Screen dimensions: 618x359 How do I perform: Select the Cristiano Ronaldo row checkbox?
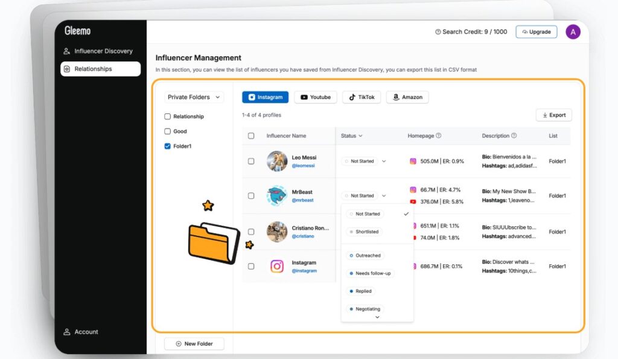click(x=251, y=232)
